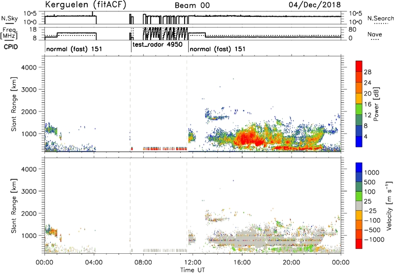Click the '-25' tick on Velocity colorbar
Image resolution: width=394 pixels, height=273 pixels.
click(370, 211)
